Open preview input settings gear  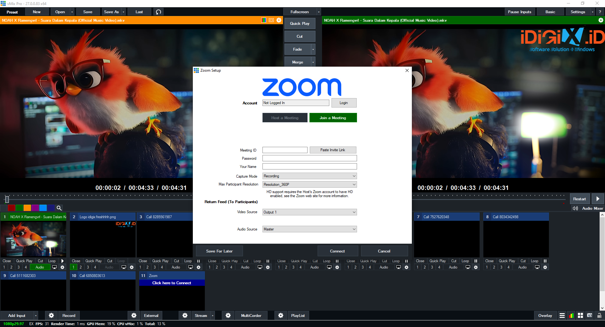[x=279, y=20]
